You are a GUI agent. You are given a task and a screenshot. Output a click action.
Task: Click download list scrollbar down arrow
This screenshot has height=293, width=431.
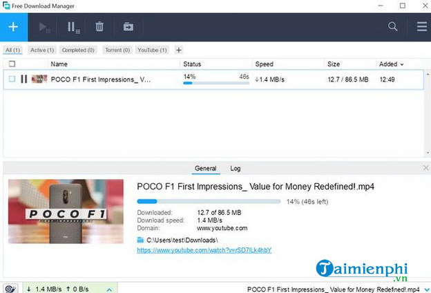[x=428, y=153]
